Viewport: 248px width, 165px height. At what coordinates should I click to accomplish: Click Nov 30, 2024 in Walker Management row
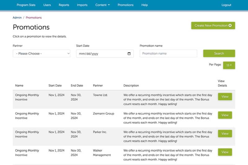76,153
